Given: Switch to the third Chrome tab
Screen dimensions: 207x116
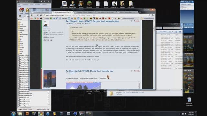Looking at the screenshot, I should pyautogui.click(x=84, y=12).
